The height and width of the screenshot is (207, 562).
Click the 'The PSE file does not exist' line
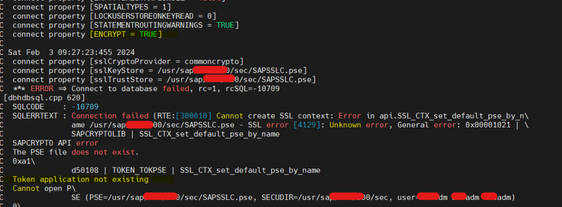point(76,152)
